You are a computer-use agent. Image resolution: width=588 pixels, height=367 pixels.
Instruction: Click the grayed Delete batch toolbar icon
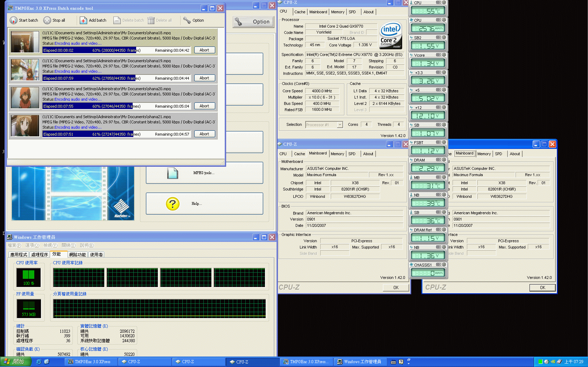[x=117, y=20]
